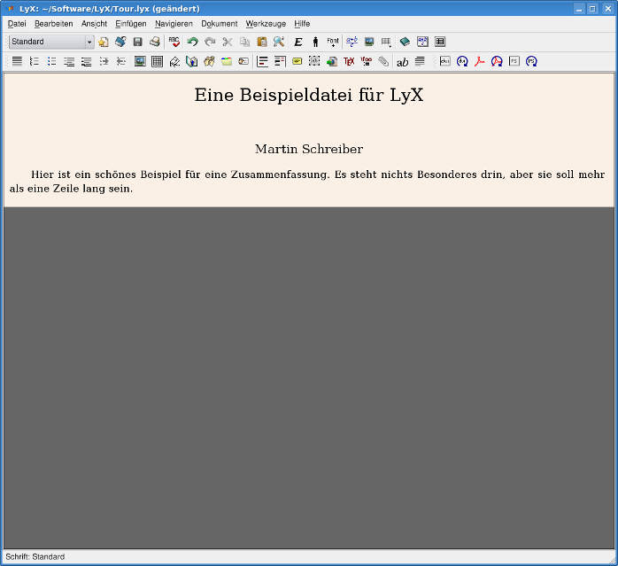618x566 pixels.
Task: Click the Save floppy disk icon
Action: (x=137, y=42)
